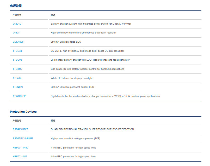210x166 pixels.
Task: Click the 电源管理 section heading
Action: tap(16, 6)
